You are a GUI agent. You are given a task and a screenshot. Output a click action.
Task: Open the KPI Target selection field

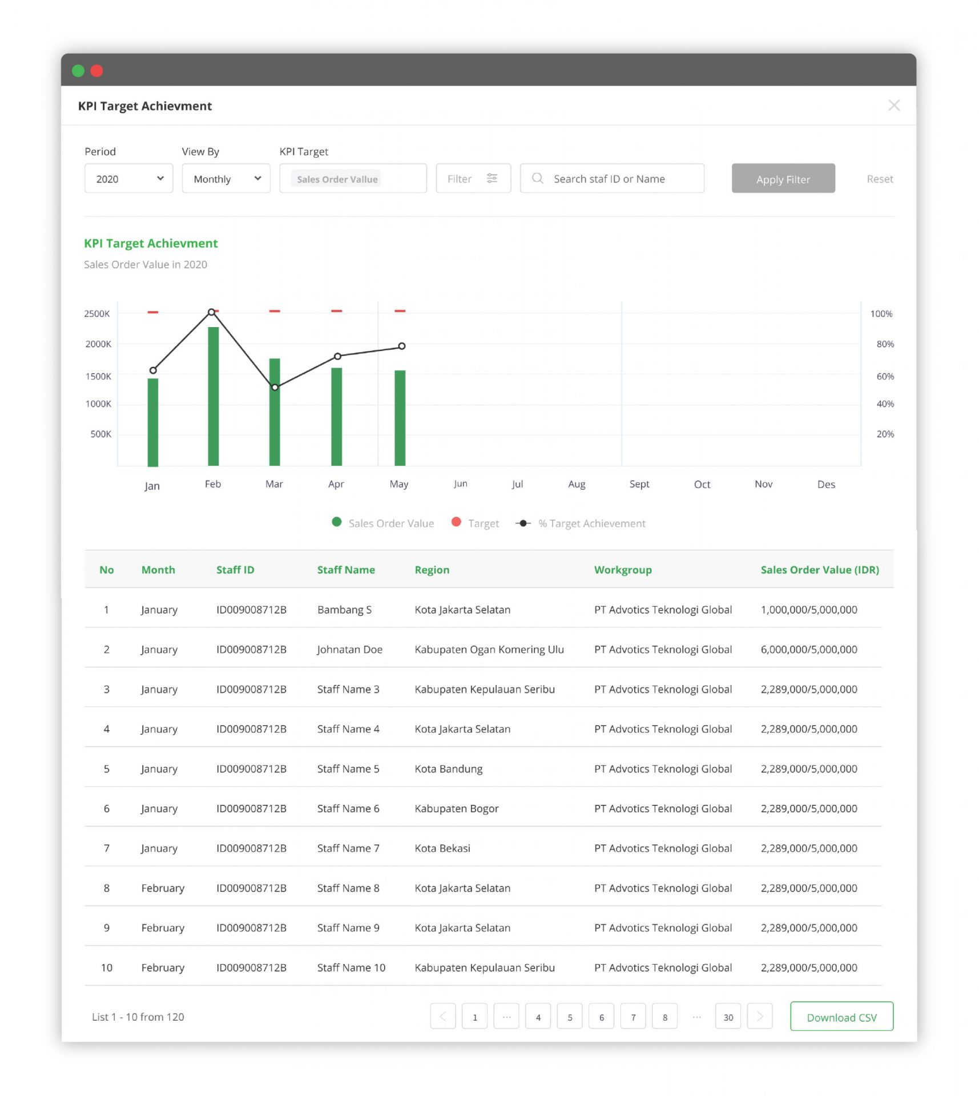tap(353, 179)
